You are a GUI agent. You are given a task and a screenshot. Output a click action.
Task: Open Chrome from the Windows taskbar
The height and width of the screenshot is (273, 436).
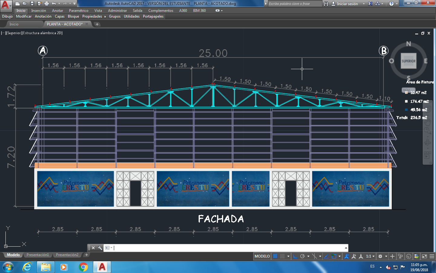point(83,267)
